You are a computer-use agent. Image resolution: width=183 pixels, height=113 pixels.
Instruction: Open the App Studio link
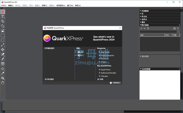(x=105, y=52)
